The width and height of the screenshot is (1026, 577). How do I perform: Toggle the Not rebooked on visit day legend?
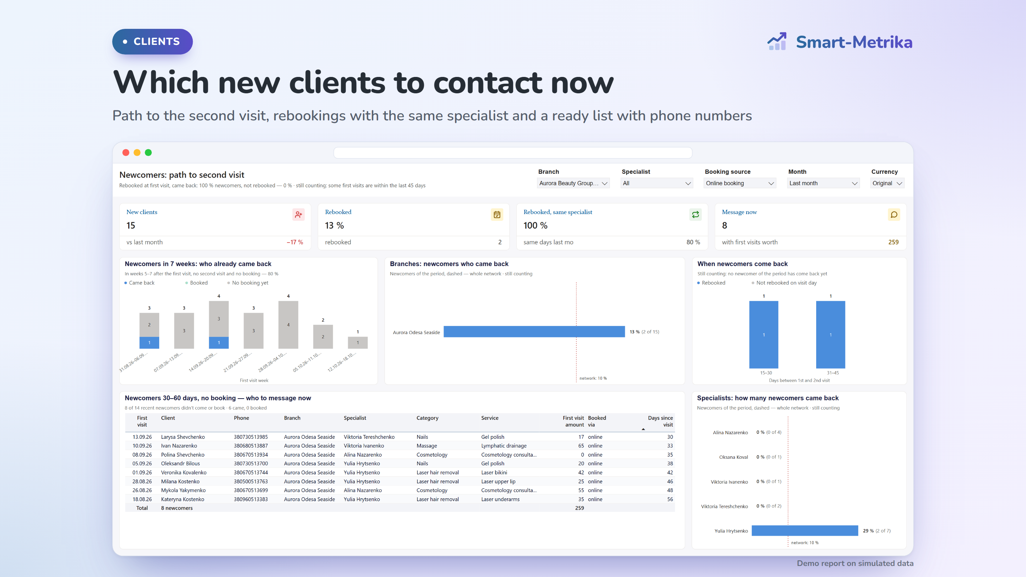point(784,283)
